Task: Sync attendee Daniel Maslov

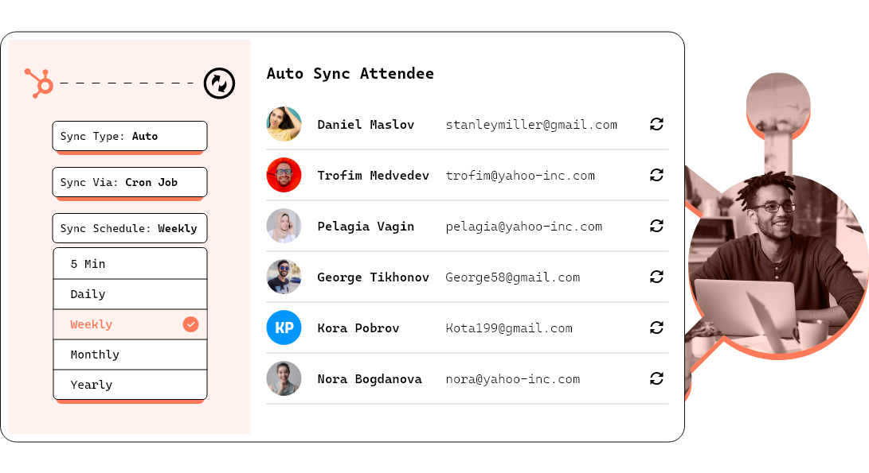Action: [x=656, y=124]
